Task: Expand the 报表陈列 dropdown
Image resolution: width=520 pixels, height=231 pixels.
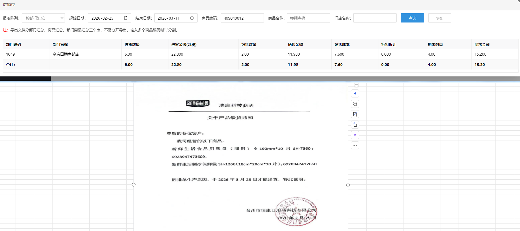Action: click(43, 18)
